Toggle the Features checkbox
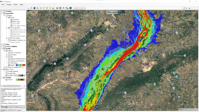This screenshot has width=199, height=112. (x=4, y=11)
